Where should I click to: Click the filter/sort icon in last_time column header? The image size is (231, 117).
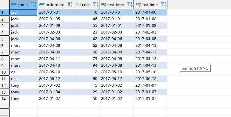(164, 4)
